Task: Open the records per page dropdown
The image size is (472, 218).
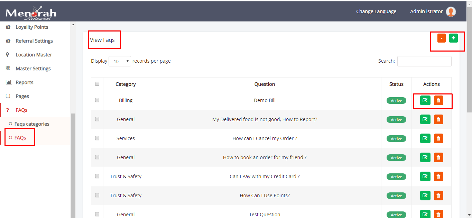Action: click(x=120, y=61)
